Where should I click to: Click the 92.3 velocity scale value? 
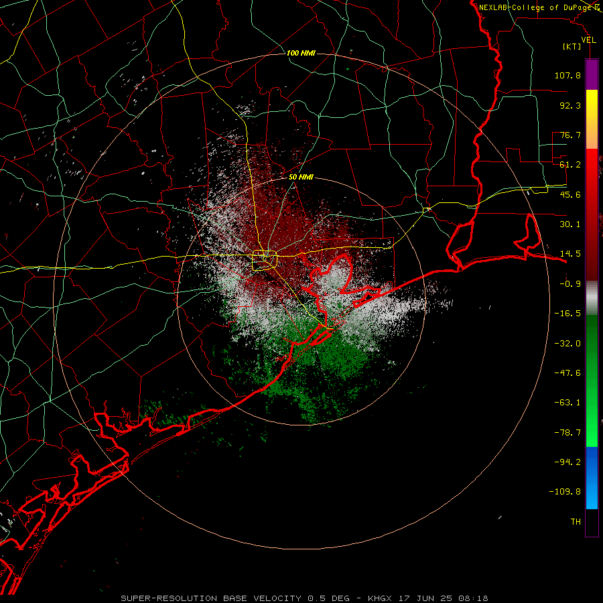pos(570,105)
